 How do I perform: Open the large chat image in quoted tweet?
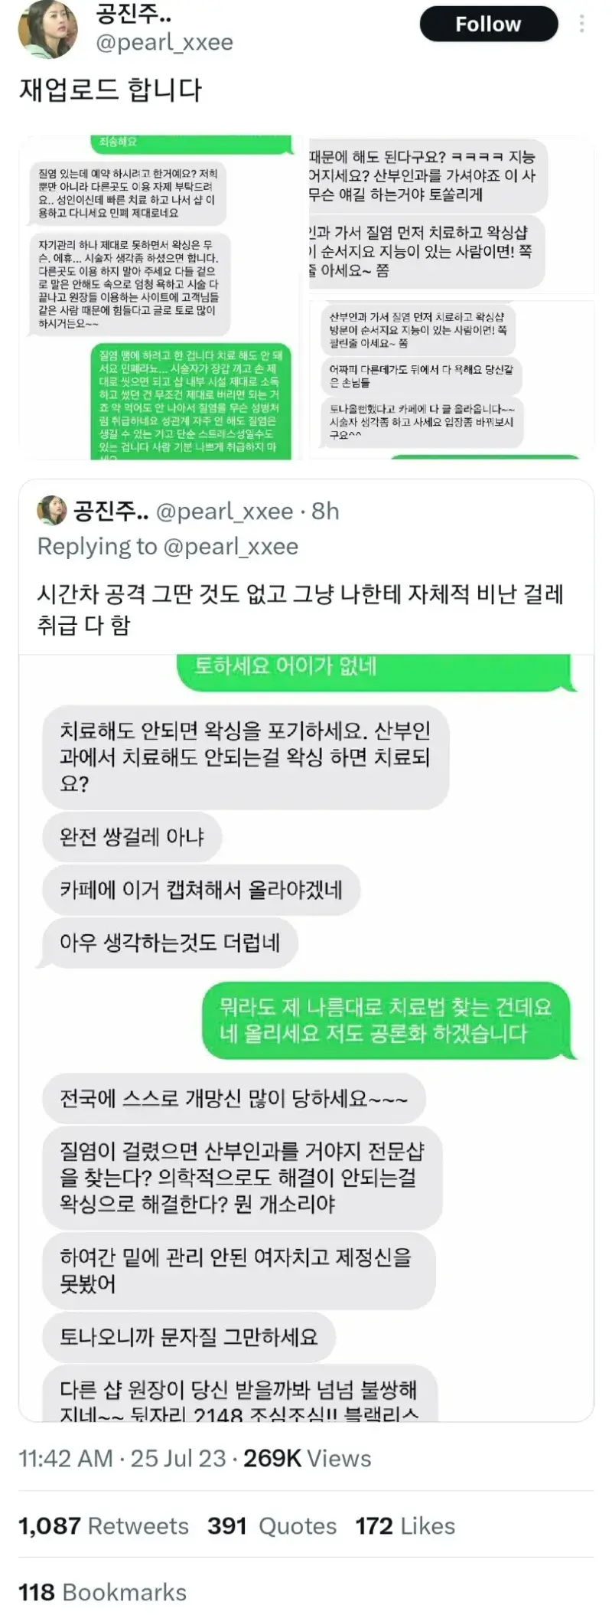pos(306,1038)
